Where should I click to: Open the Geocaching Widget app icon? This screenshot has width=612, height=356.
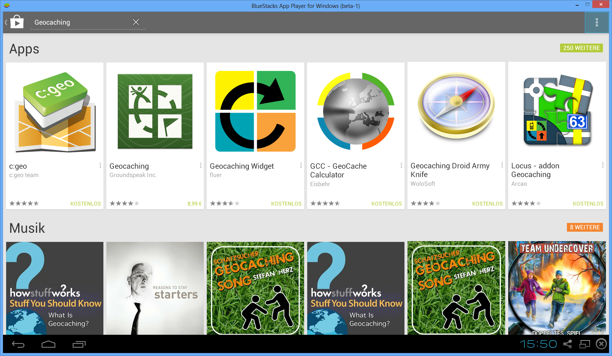255,111
